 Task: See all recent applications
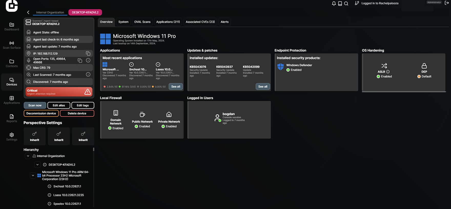[176, 86]
